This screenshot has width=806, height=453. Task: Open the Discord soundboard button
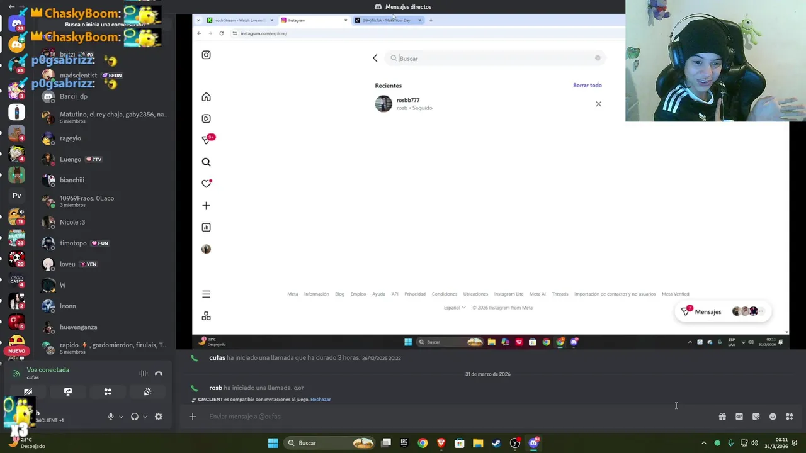click(148, 391)
